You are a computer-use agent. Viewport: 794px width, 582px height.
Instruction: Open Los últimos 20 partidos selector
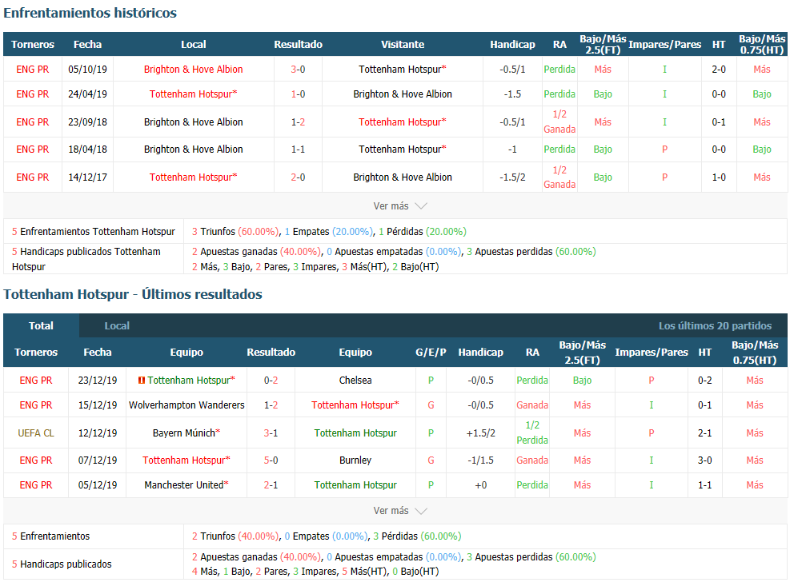[x=715, y=325]
